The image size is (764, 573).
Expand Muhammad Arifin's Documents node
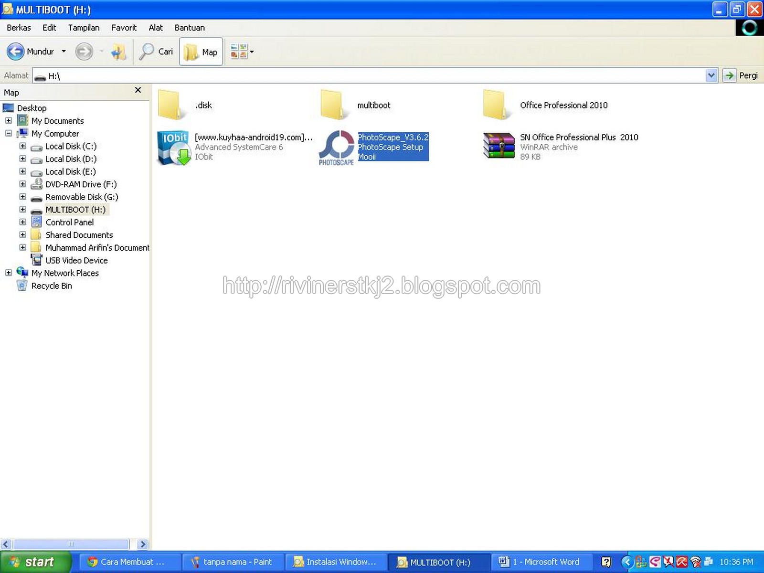(22, 247)
